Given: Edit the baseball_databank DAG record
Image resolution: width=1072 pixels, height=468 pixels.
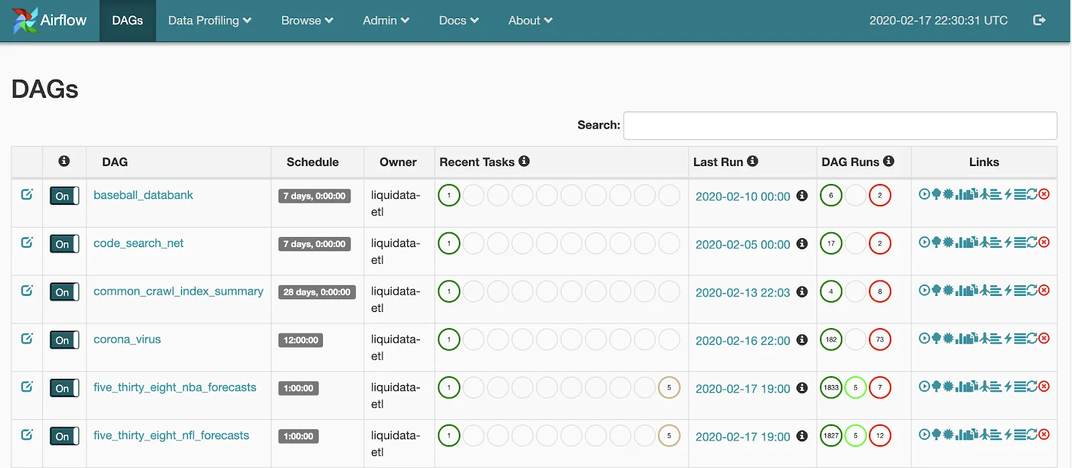Looking at the screenshot, I should coord(27,194).
